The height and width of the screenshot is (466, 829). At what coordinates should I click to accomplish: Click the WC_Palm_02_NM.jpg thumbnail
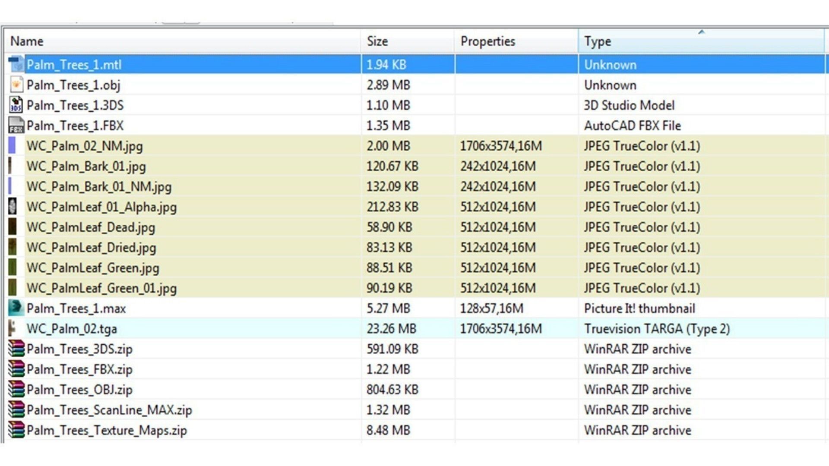pyautogui.click(x=12, y=146)
